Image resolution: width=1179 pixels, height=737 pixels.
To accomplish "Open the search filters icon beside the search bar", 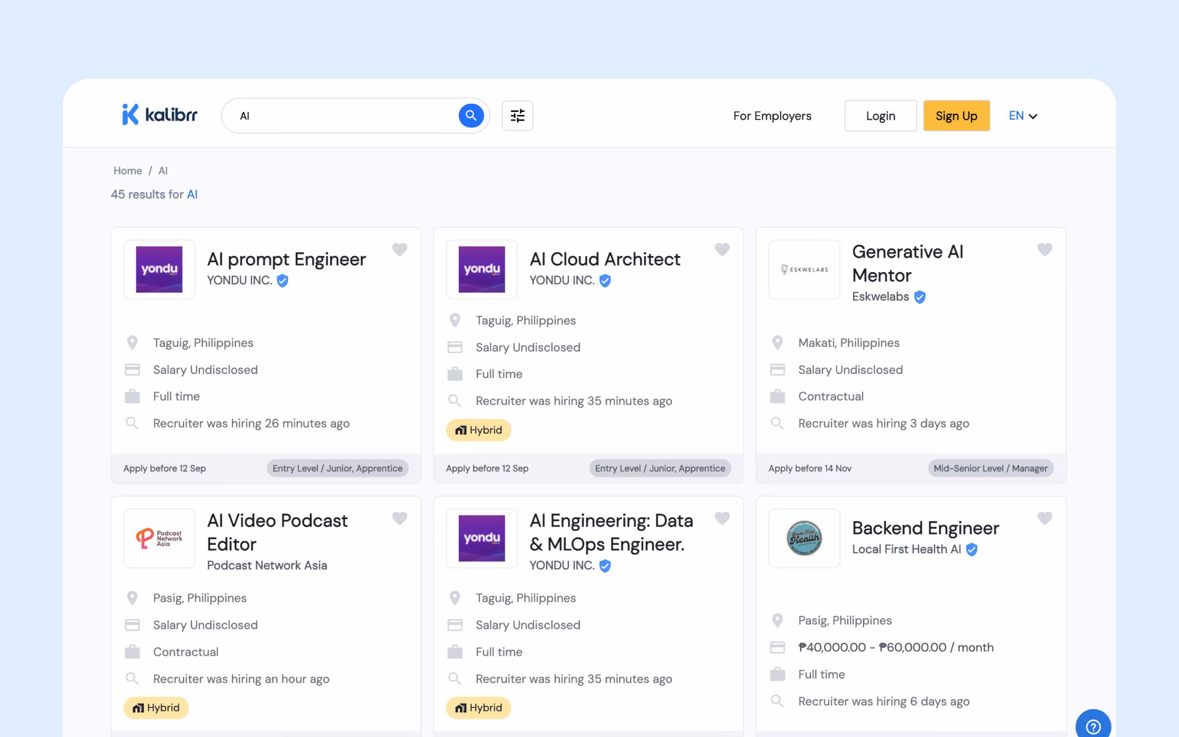I will pyautogui.click(x=517, y=115).
